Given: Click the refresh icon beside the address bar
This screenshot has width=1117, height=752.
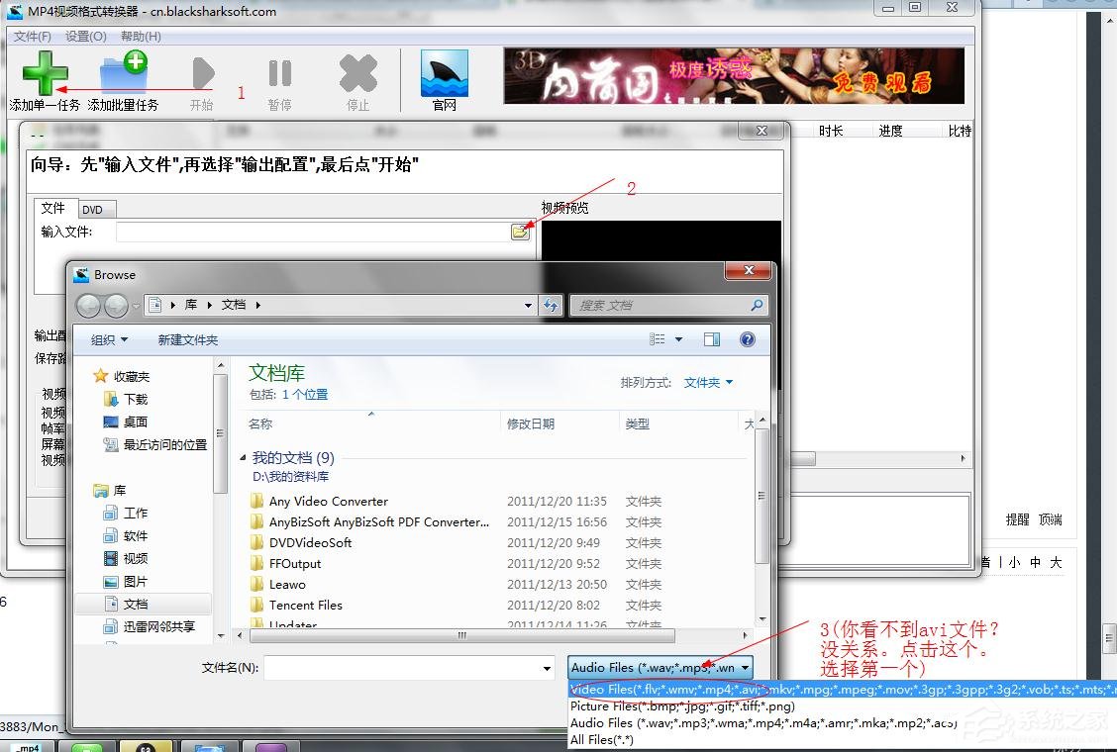Looking at the screenshot, I should (552, 305).
